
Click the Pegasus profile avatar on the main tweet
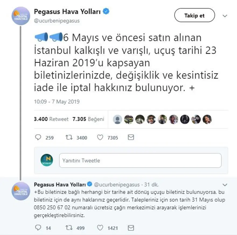click(21, 16)
